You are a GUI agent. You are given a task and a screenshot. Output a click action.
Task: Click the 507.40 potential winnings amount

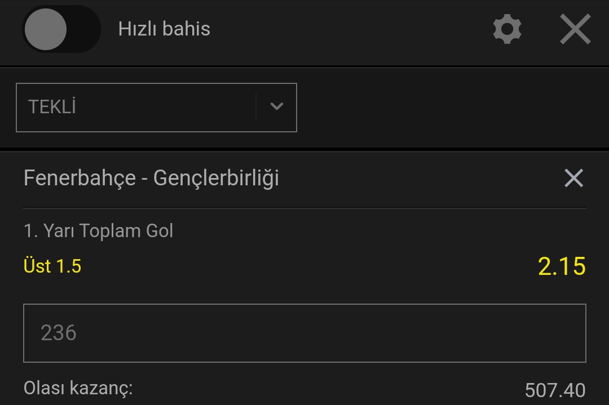pos(555,390)
